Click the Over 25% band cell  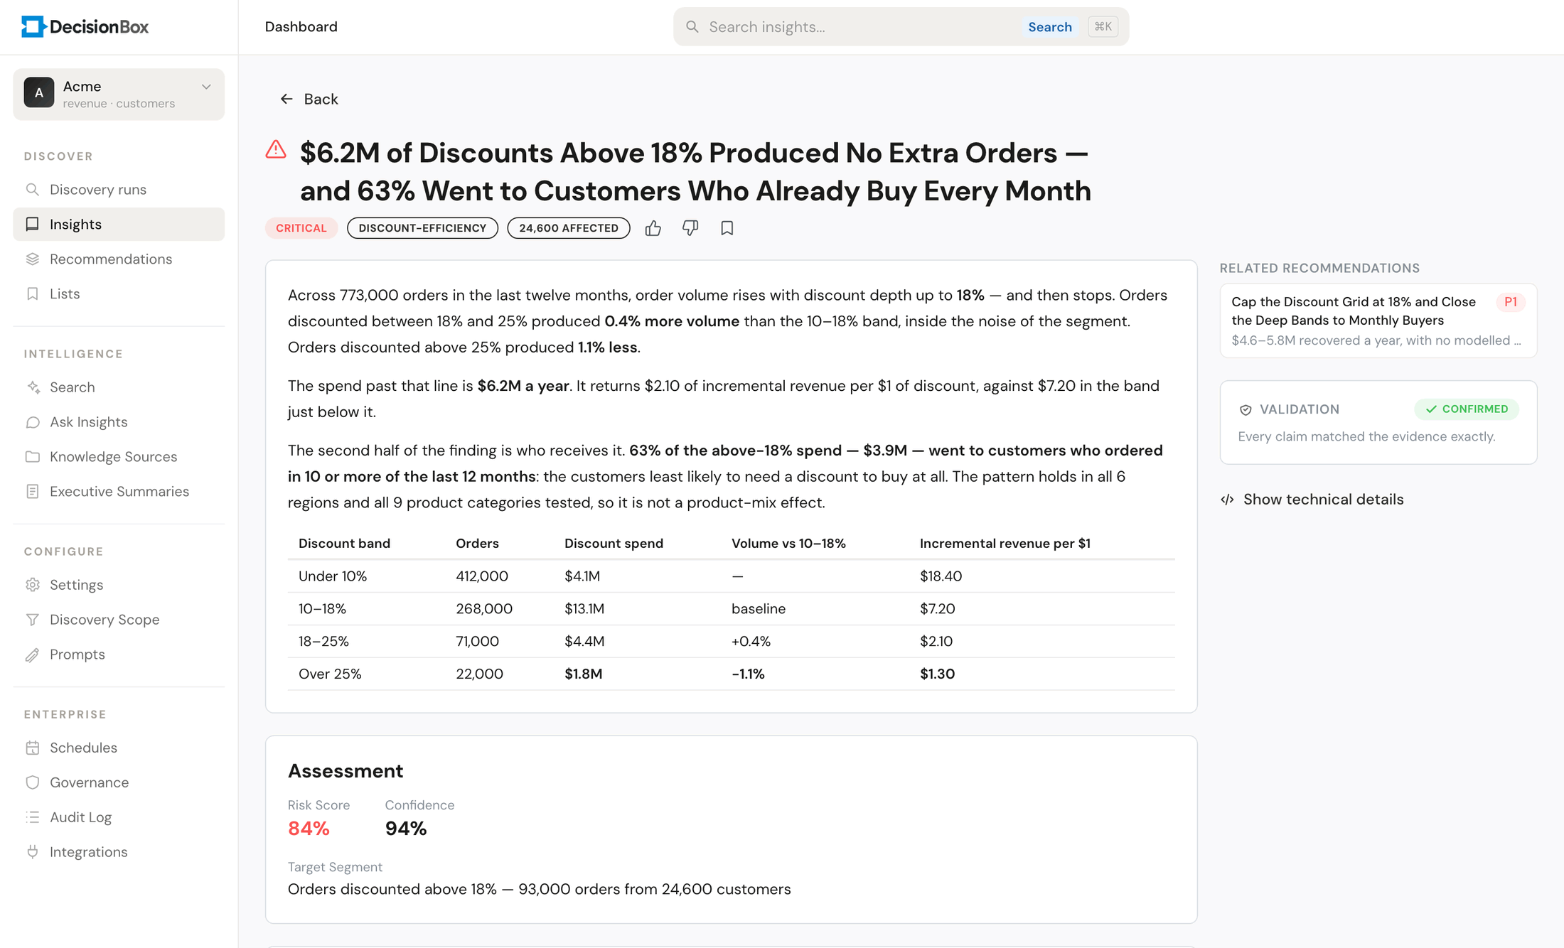(330, 674)
